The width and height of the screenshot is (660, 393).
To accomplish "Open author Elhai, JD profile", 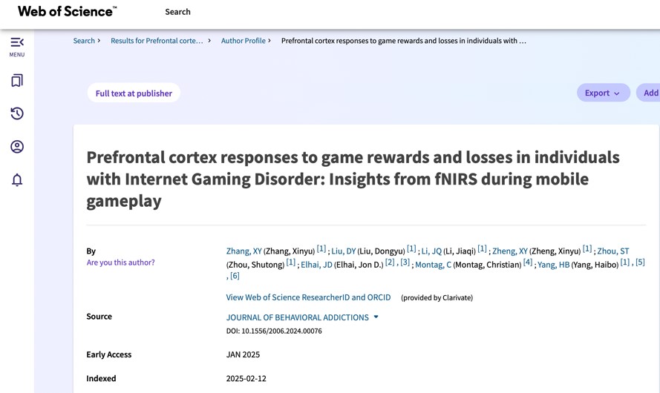I will pos(316,265).
